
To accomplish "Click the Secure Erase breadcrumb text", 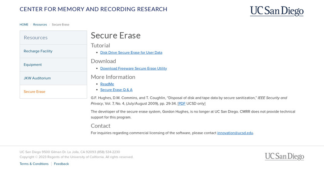I will (x=61, y=25).
